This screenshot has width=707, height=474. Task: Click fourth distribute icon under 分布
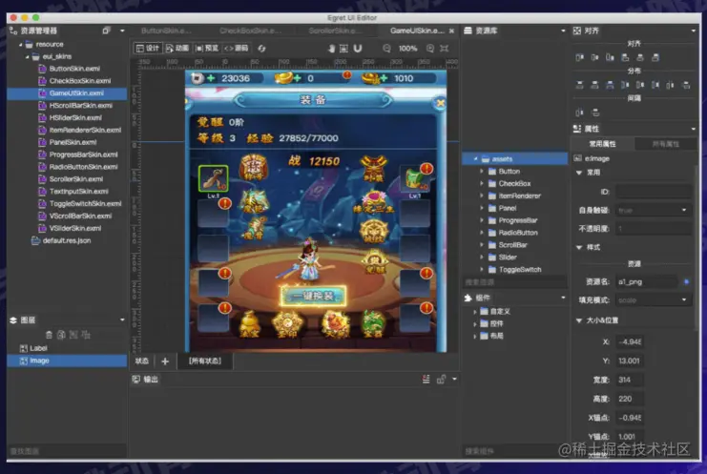(625, 85)
